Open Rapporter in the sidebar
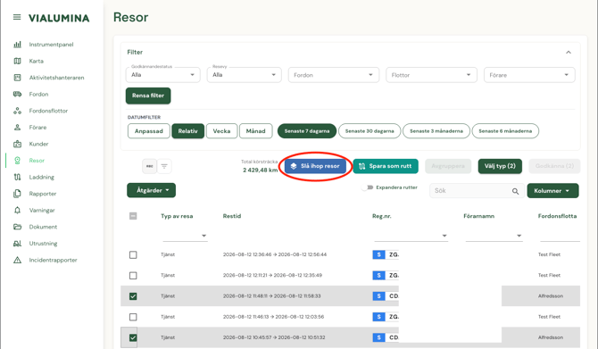The width and height of the screenshot is (598, 349). 43,194
